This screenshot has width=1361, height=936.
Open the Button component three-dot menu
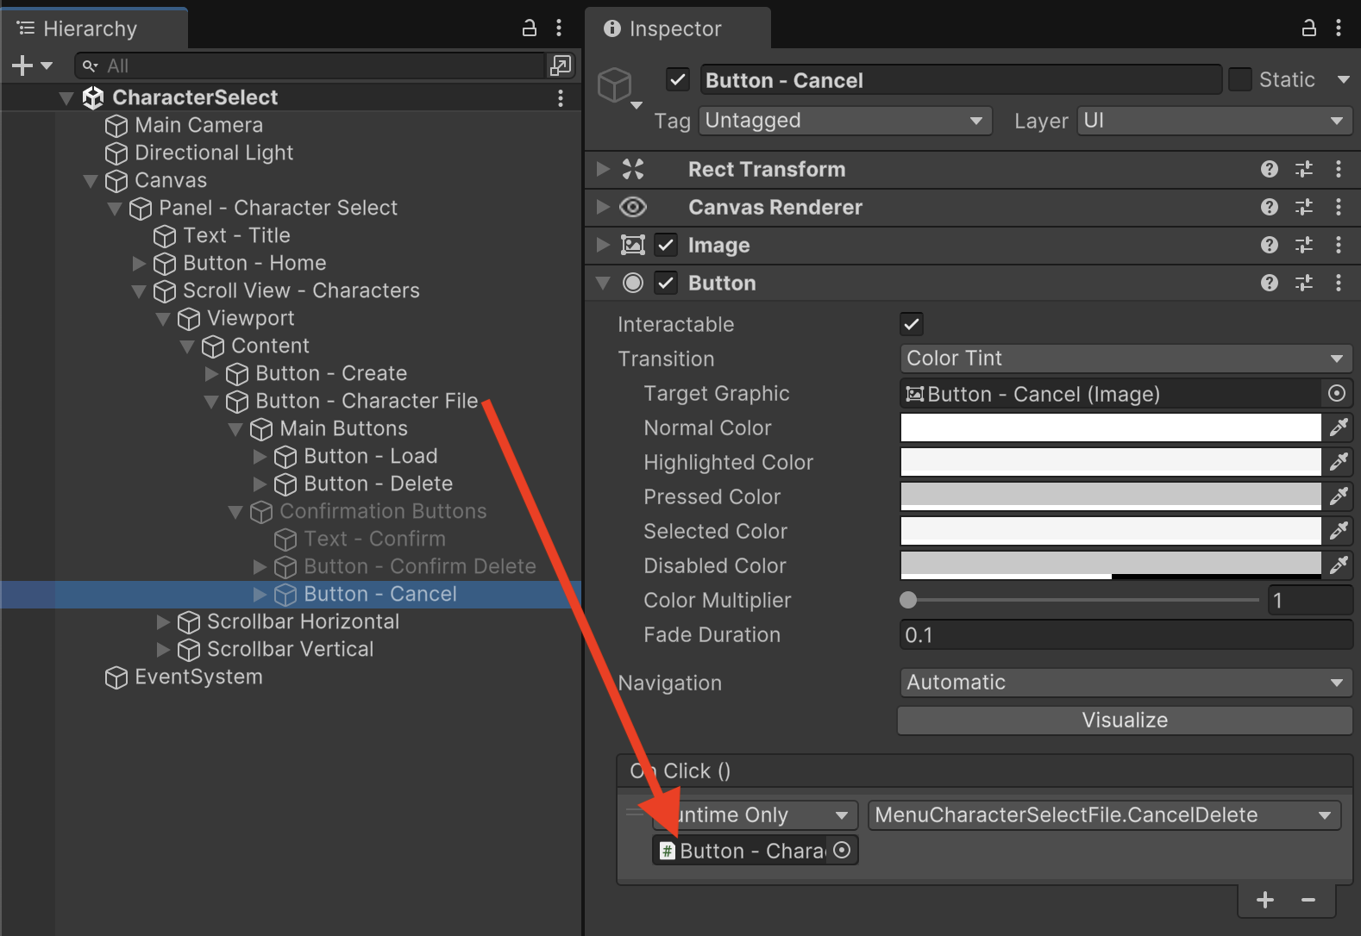pos(1338,283)
